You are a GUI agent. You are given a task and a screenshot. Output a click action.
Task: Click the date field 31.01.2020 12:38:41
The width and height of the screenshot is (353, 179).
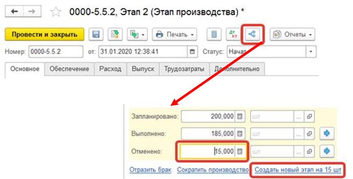pyautogui.click(x=143, y=52)
